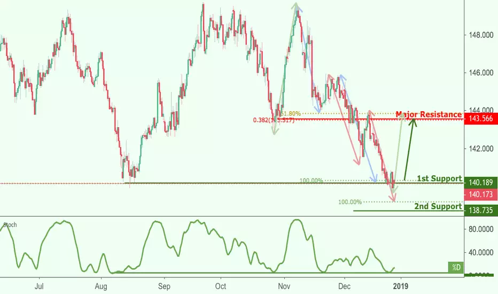
Task: Click the Sep label on time axis
Action: point(164,287)
